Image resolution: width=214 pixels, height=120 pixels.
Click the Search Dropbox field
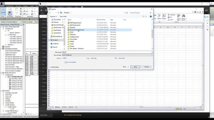[140, 13]
